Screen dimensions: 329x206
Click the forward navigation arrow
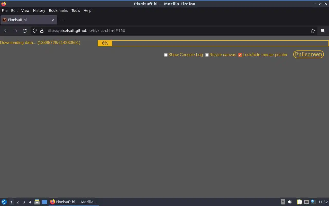(15, 31)
